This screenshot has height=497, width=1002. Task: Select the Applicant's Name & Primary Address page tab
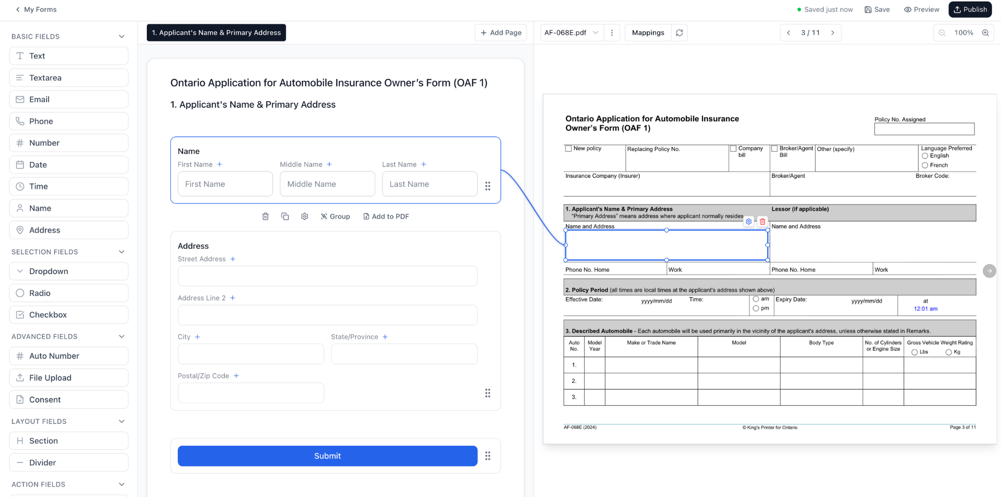click(x=216, y=33)
